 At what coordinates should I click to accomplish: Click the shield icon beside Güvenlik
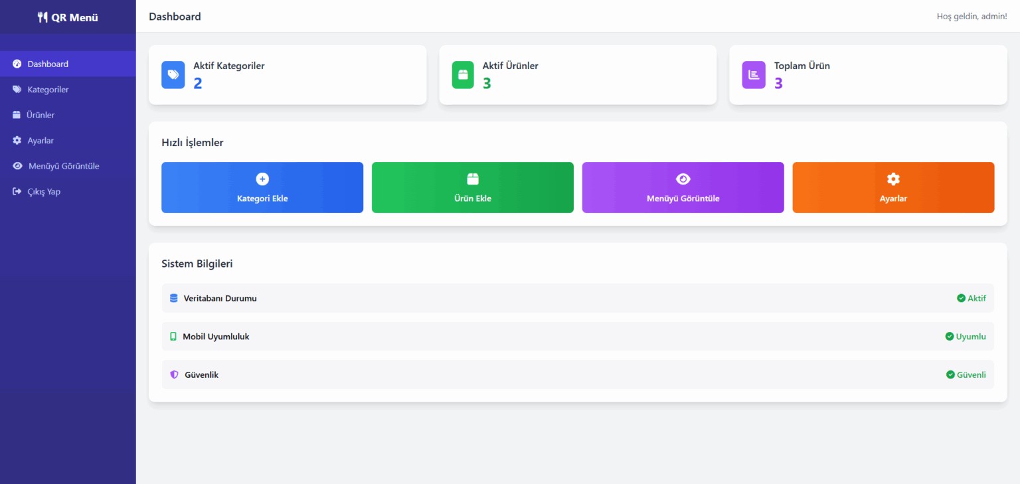174,375
